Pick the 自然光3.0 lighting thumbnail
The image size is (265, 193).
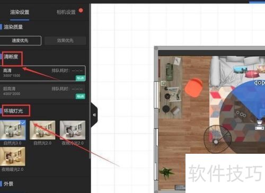[x=13, y=130]
